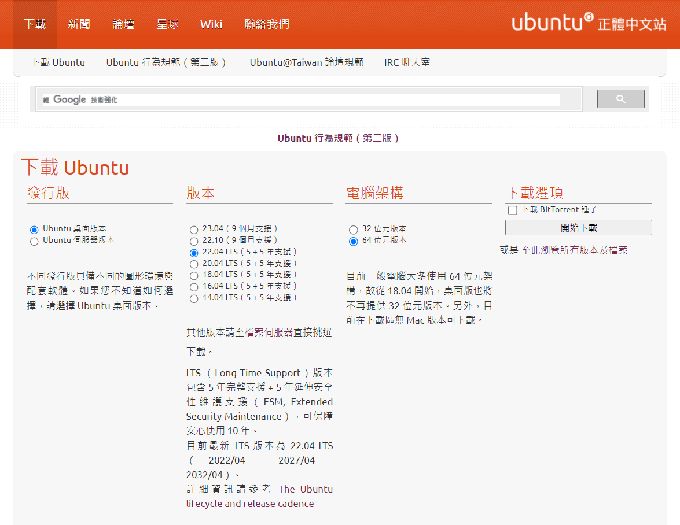The width and height of the screenshot is (680, 525).
Task: Click the 版本 section heading
Action: coord(200,193)
